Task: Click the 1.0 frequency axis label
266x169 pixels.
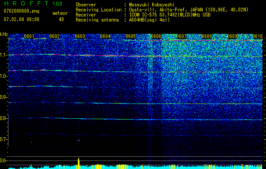Action: [4, 76]
